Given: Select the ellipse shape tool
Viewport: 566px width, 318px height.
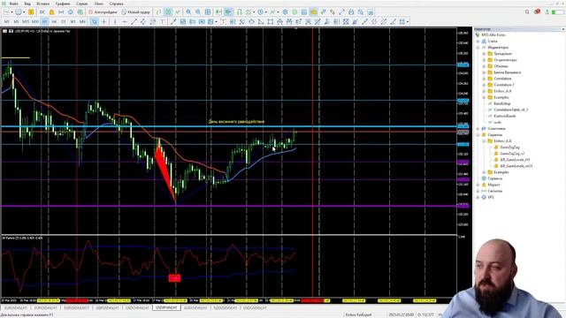Looking at the screenshot, I should pyautogui.click(x=251, y=21).
